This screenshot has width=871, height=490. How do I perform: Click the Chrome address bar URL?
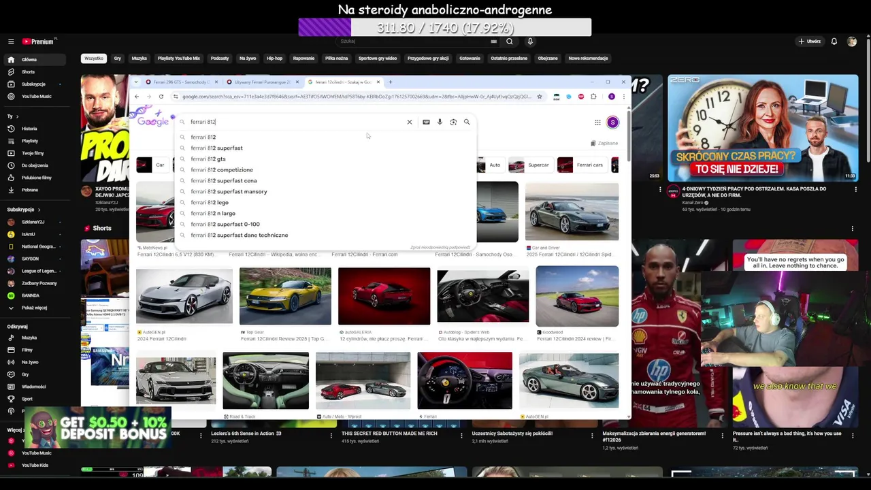(x=357, y=97)
